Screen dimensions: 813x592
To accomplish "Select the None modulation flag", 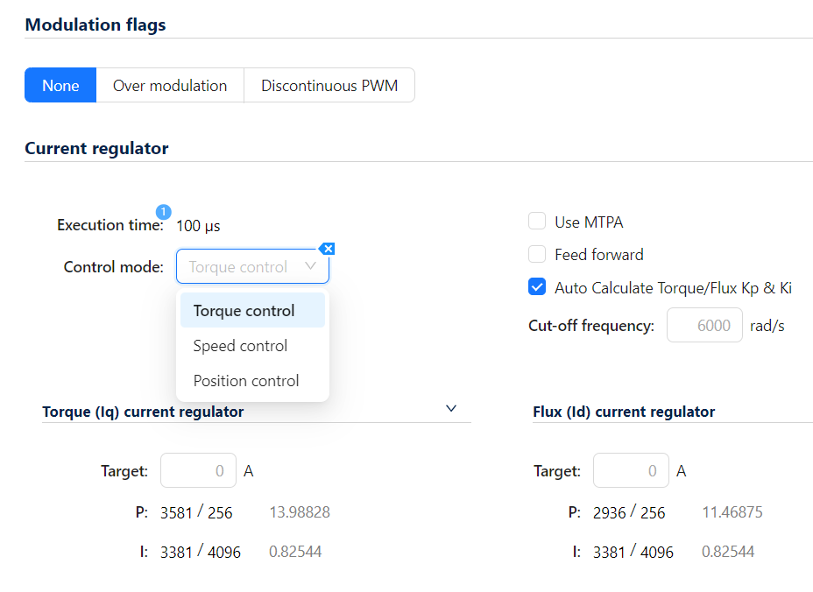I will pos(60,86).
